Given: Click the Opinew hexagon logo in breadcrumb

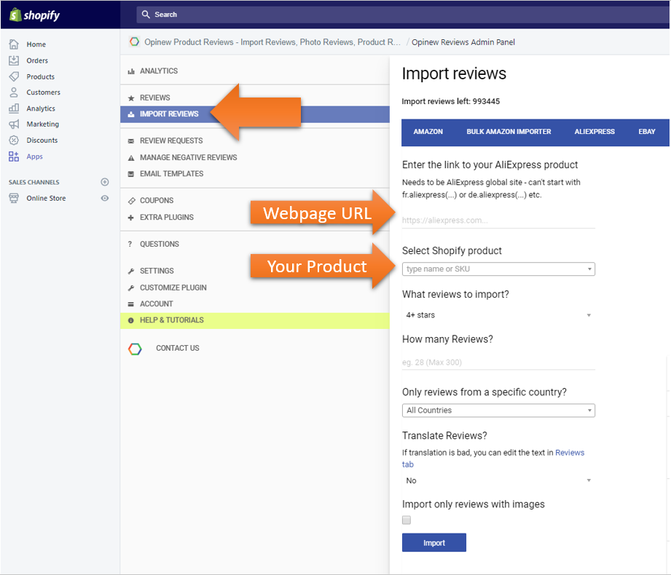Looking at the screenshot, I should click(134, 42).
